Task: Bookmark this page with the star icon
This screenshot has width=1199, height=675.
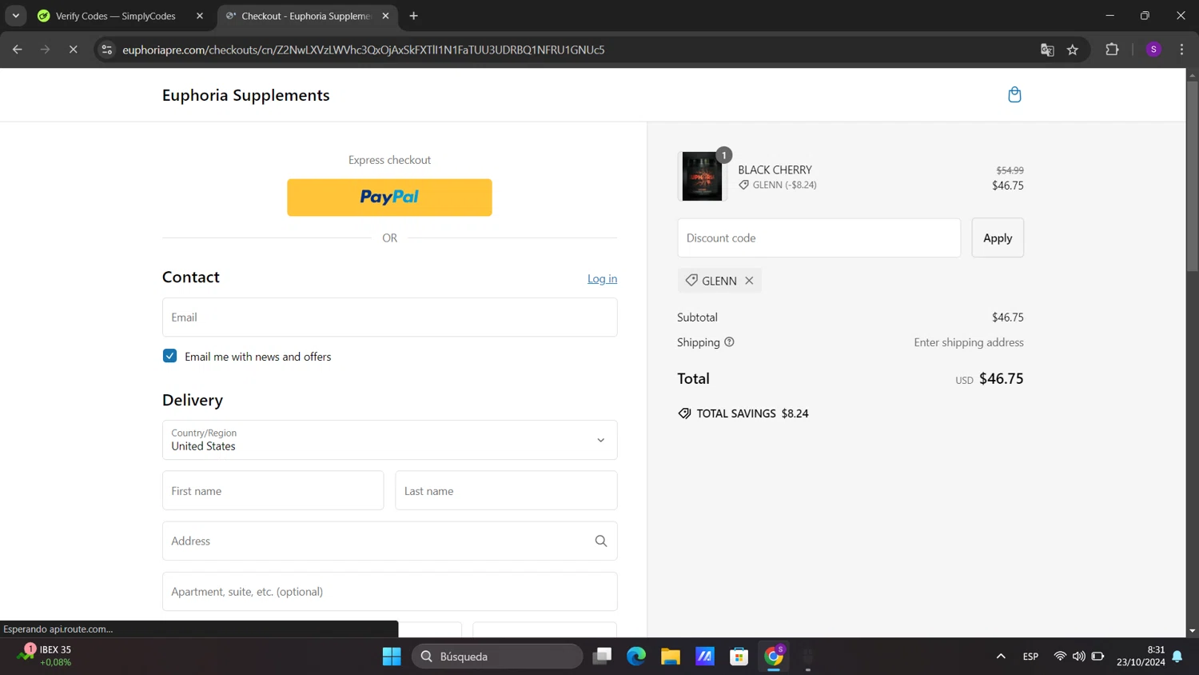Action: [1073, 50]
